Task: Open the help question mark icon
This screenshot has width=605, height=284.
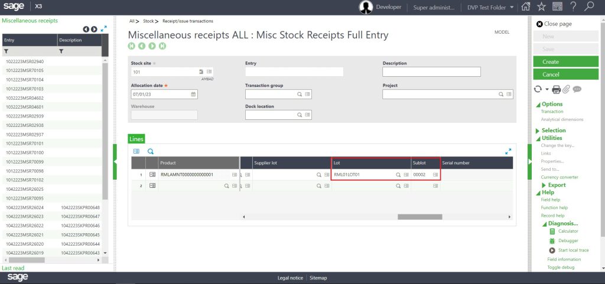Action: pos(573,6)
